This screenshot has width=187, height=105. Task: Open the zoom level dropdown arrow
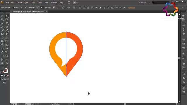point(18,104)
